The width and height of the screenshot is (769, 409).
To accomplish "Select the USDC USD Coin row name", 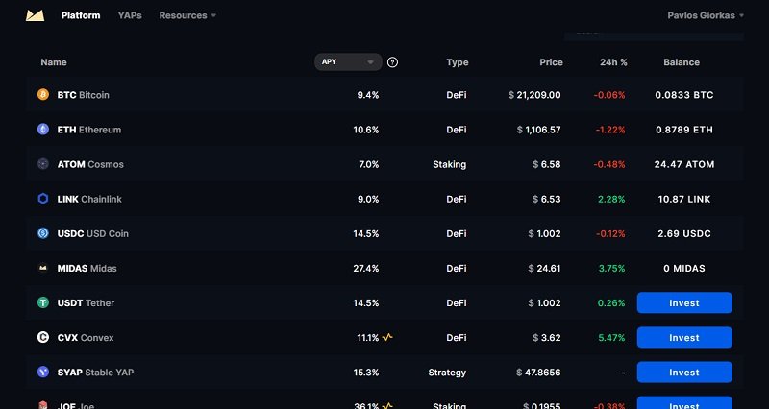I will [92, 234].
